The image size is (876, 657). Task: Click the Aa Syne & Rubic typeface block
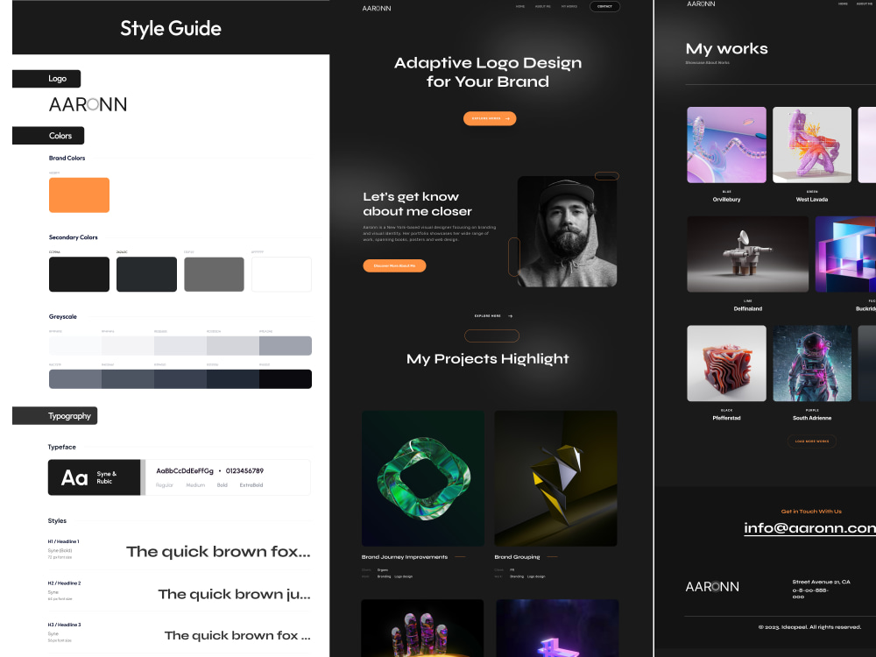pos(94,477)
